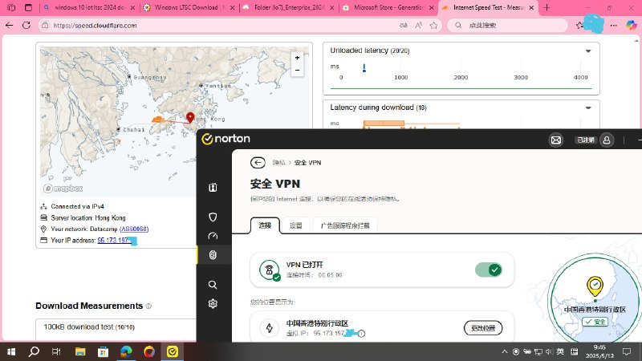Open the ad tracker blocking tab

(x=345, y=225)
